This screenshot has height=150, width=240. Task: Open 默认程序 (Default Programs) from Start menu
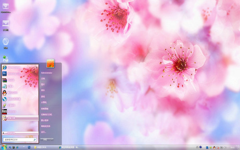[x=45, y=120]
